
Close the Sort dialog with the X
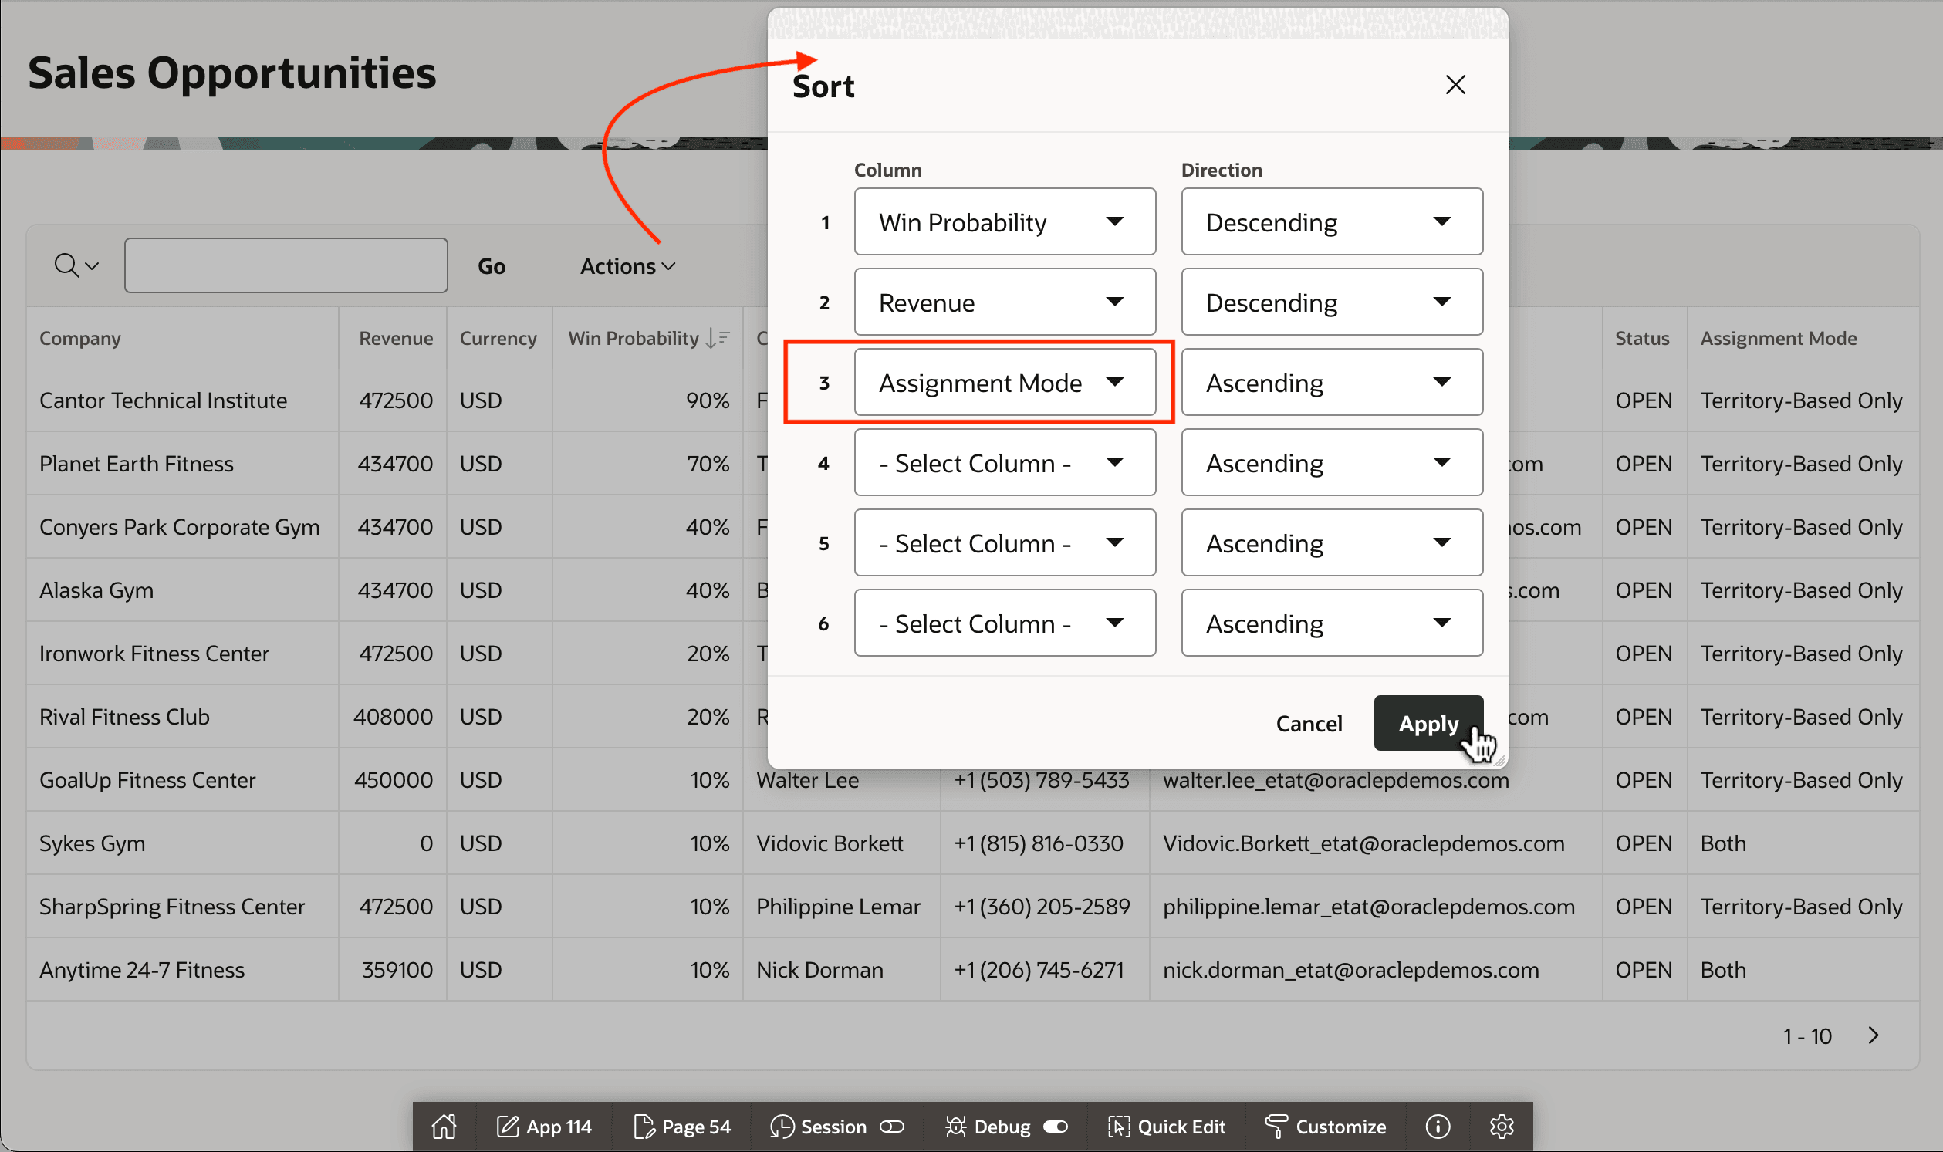click(x=1455, y=85)
